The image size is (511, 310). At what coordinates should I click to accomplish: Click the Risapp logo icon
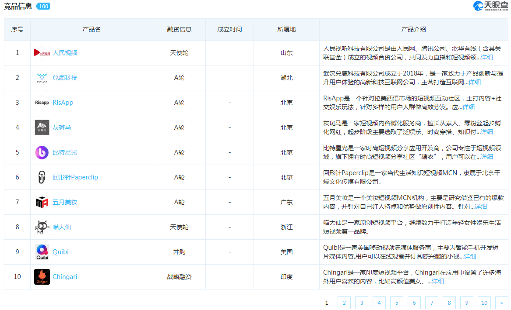click(x=42, y=102)
